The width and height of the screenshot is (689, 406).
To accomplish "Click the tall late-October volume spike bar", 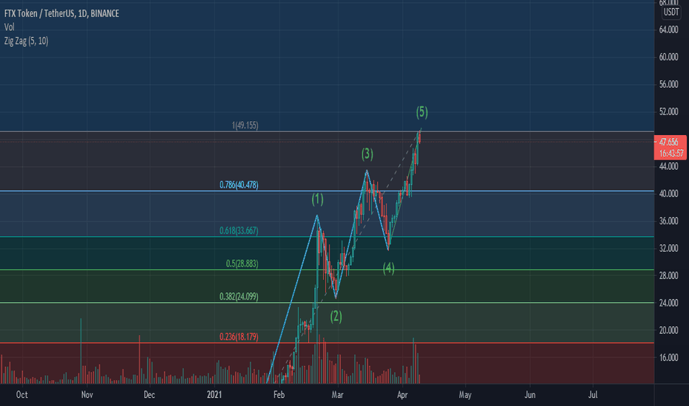I will pyautogui.click(x=81, y=351).
